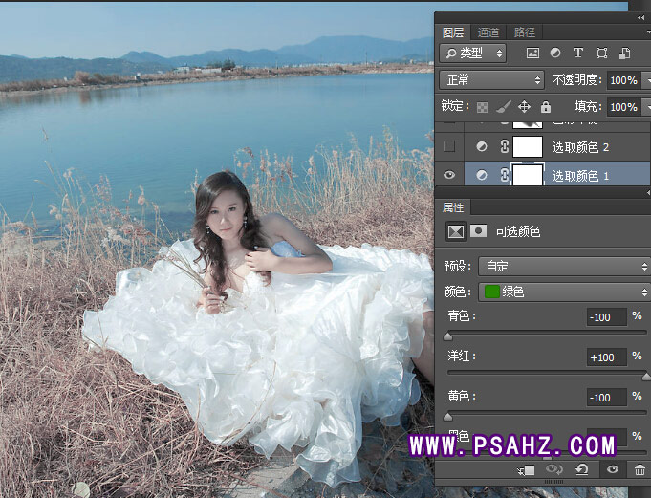
Task: Show the 选取颜色 2 layer
Action: pos(449,146)
